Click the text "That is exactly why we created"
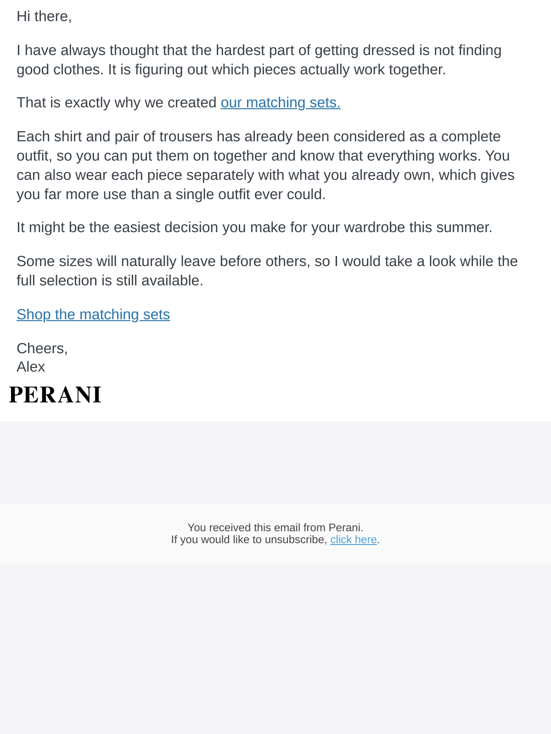 tap(117, 102)
